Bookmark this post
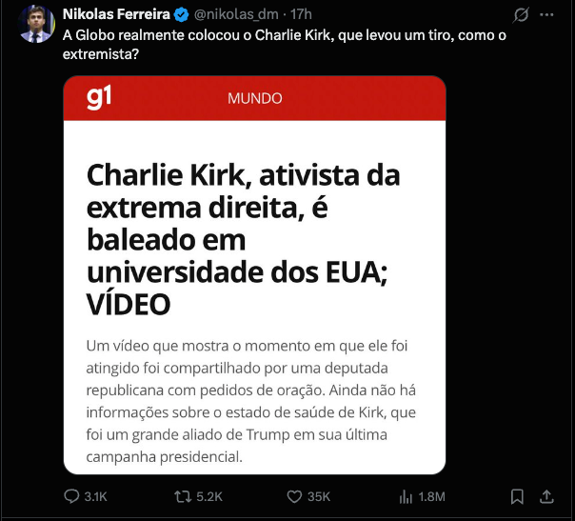Viewport: 575px width, 521px height. [x=517, y=496]
